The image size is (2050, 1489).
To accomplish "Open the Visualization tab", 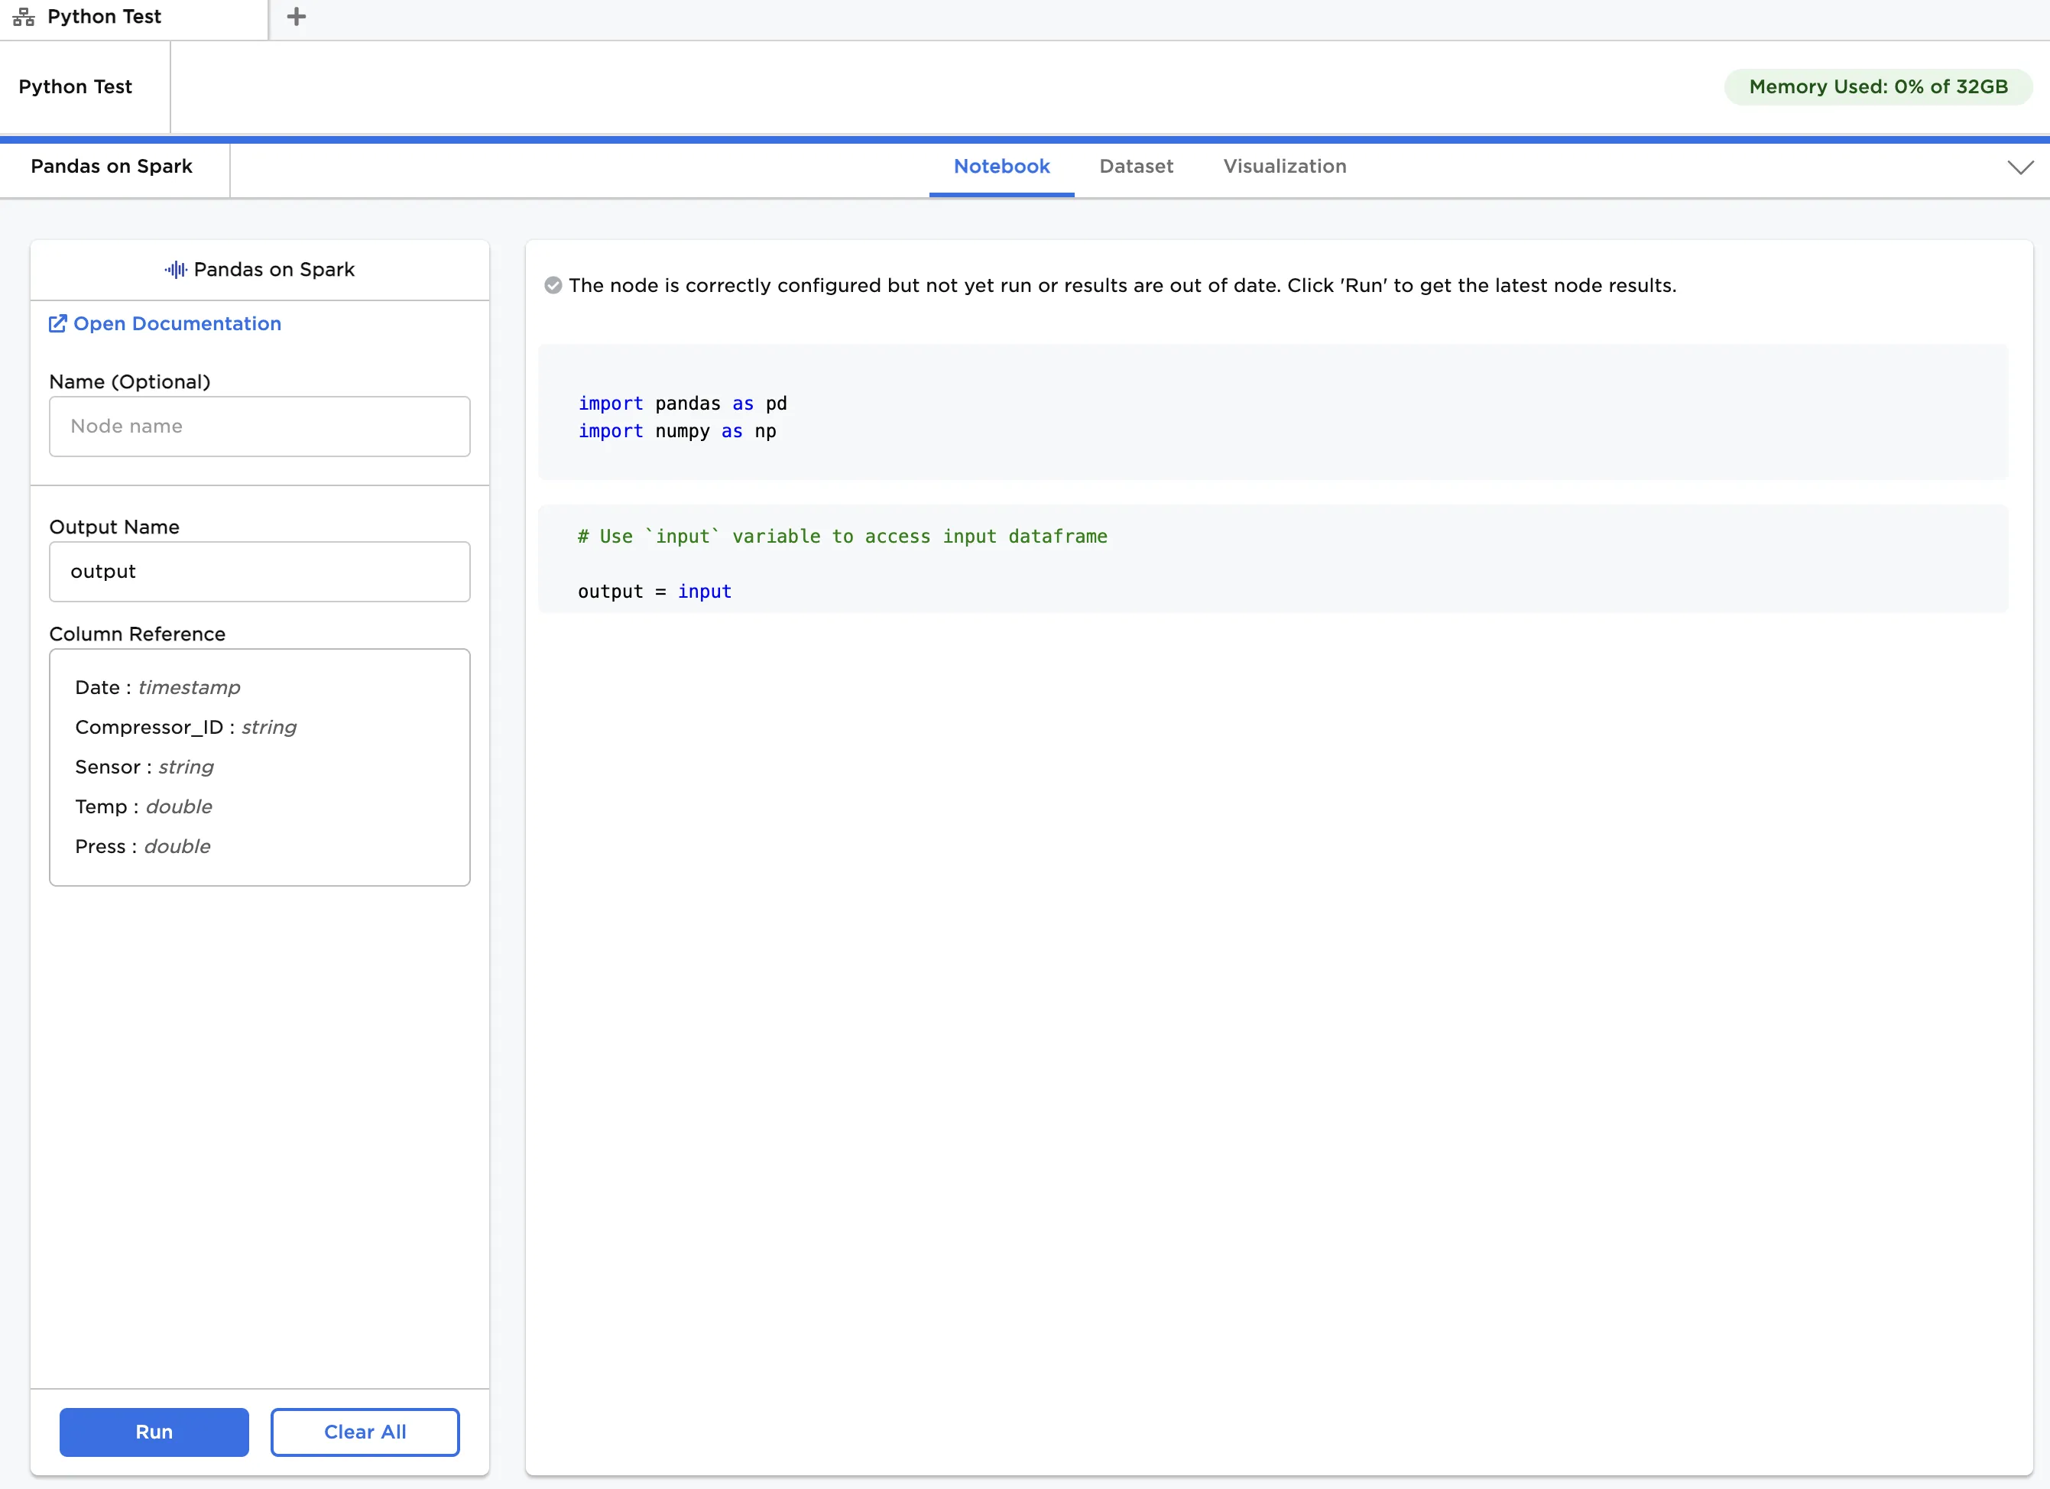I will click(x=1283, y=167).
